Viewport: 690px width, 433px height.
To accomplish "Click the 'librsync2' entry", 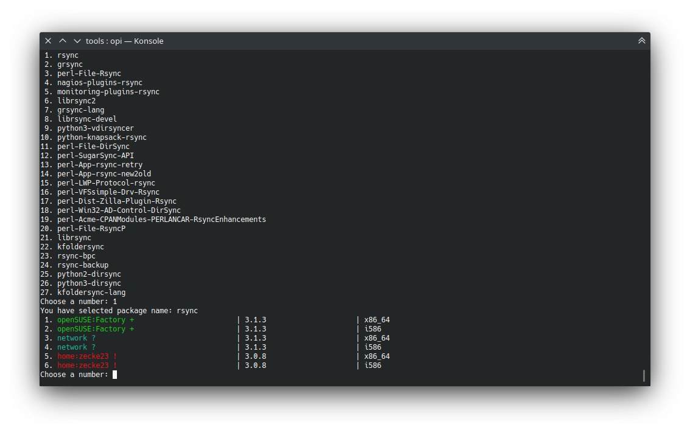I will click(77, 101).
